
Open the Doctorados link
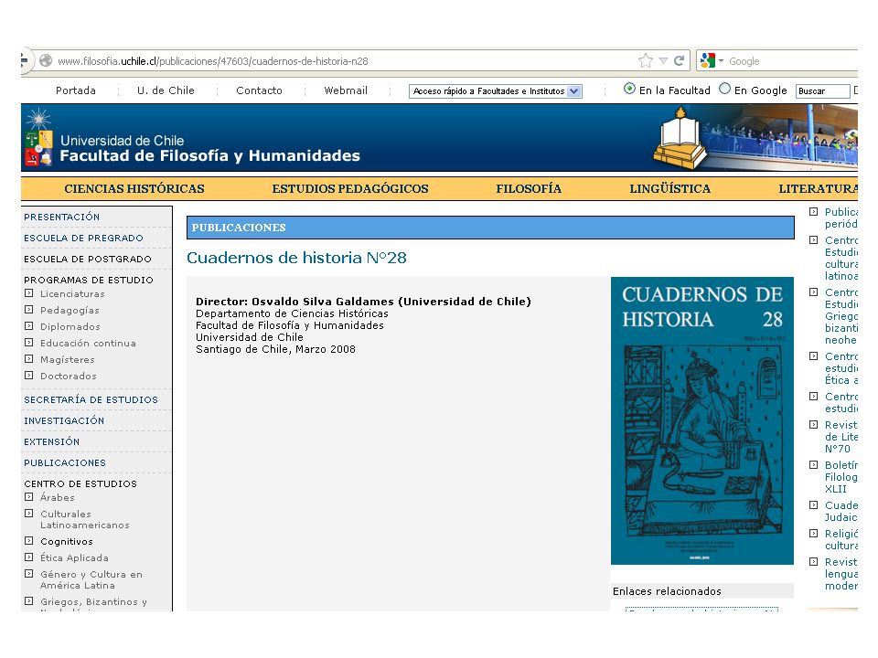(69, 376)
